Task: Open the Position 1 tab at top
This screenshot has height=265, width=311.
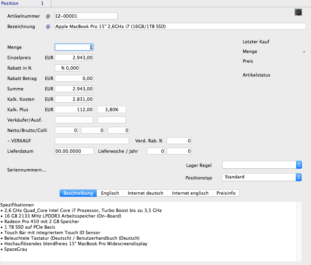Action: click(x=25, y=3)
